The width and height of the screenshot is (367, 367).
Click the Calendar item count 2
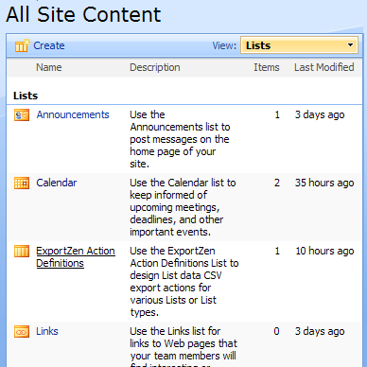(277, 183)
